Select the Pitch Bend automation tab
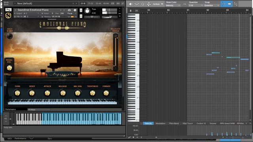 point(174,123)
